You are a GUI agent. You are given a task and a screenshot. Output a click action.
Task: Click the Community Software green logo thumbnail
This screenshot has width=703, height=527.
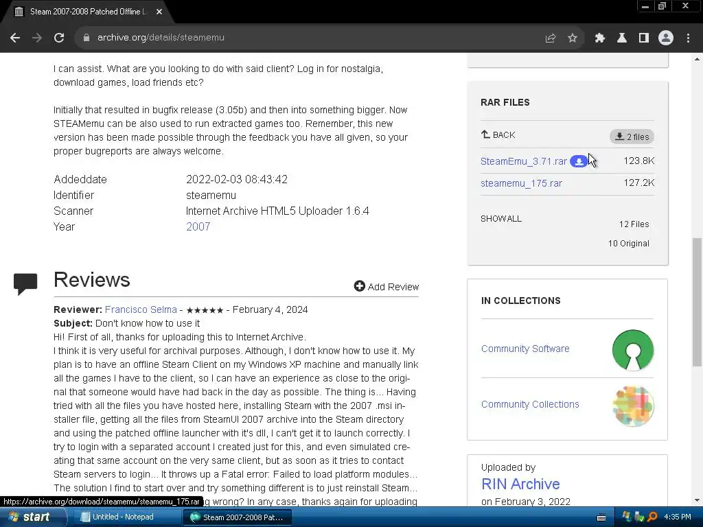(632, 350)
